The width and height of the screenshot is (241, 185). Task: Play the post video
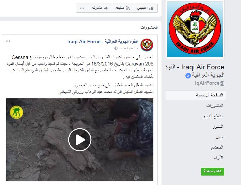point(80,140)
